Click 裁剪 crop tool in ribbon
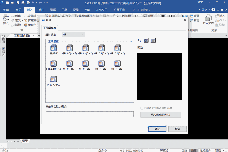 (x=195, y=20)
